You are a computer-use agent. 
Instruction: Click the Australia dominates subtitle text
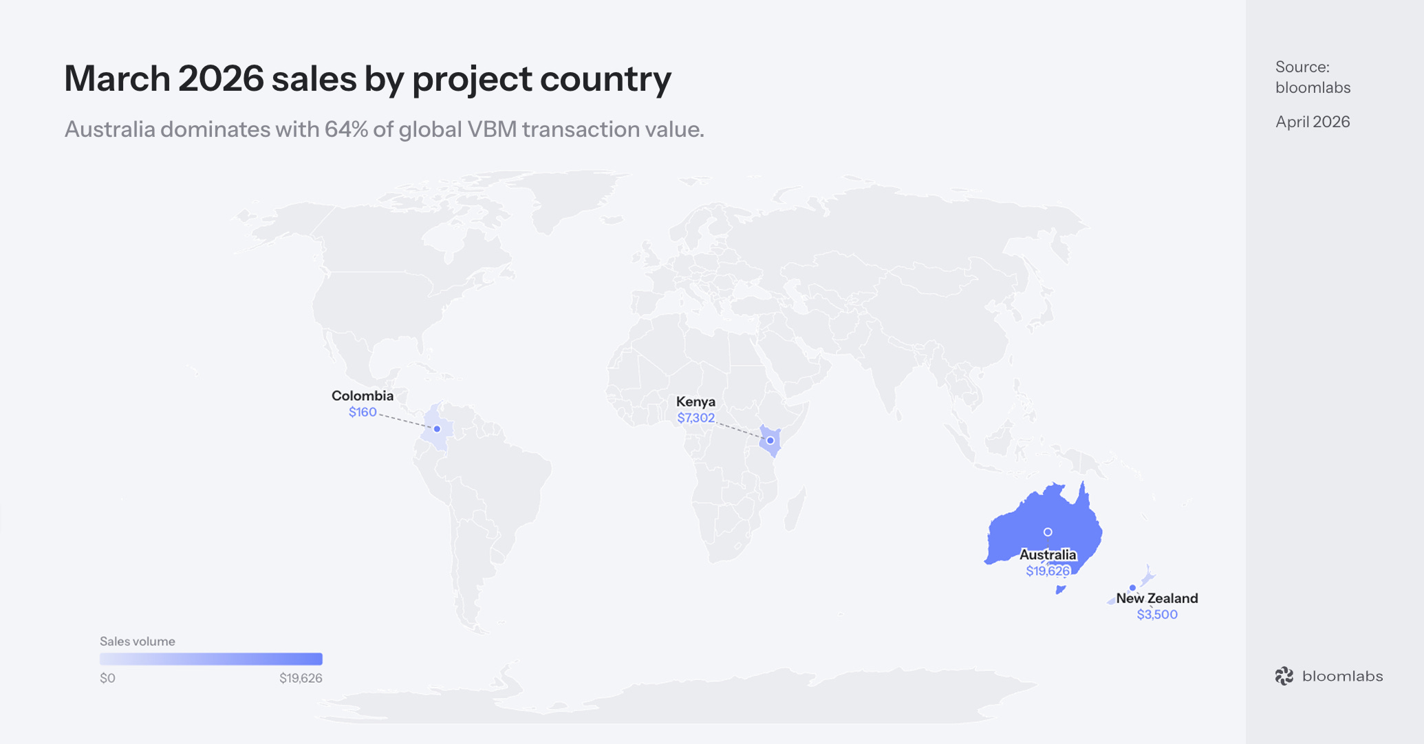[384, 129]
